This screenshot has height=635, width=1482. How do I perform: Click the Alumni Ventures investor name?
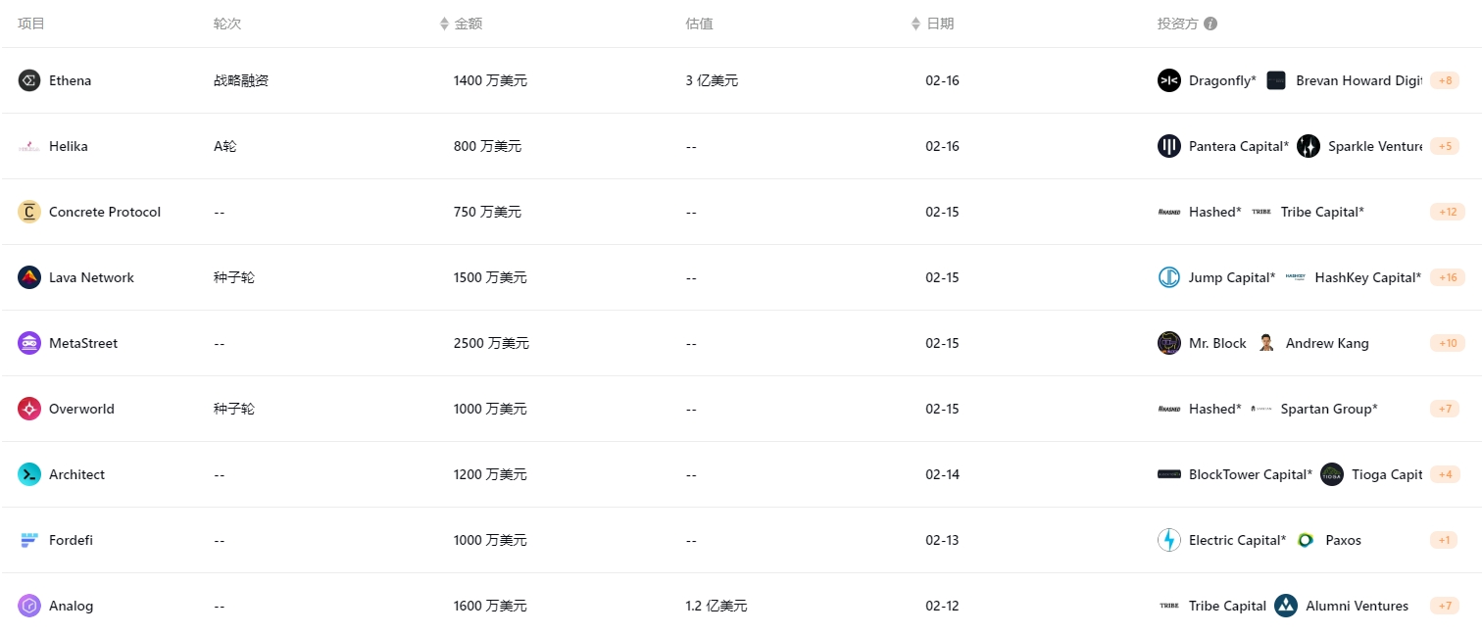click(1357, 606)
